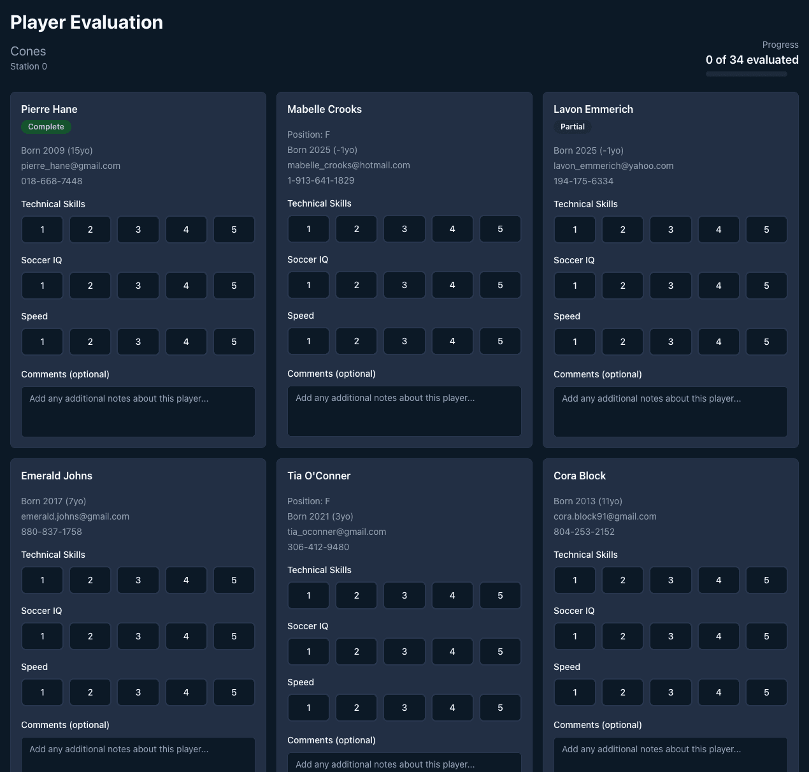This screenshot has height=772, width=809.
Task: Click the Partial badge on Lavon Emmerich's card
Action: 572,127
